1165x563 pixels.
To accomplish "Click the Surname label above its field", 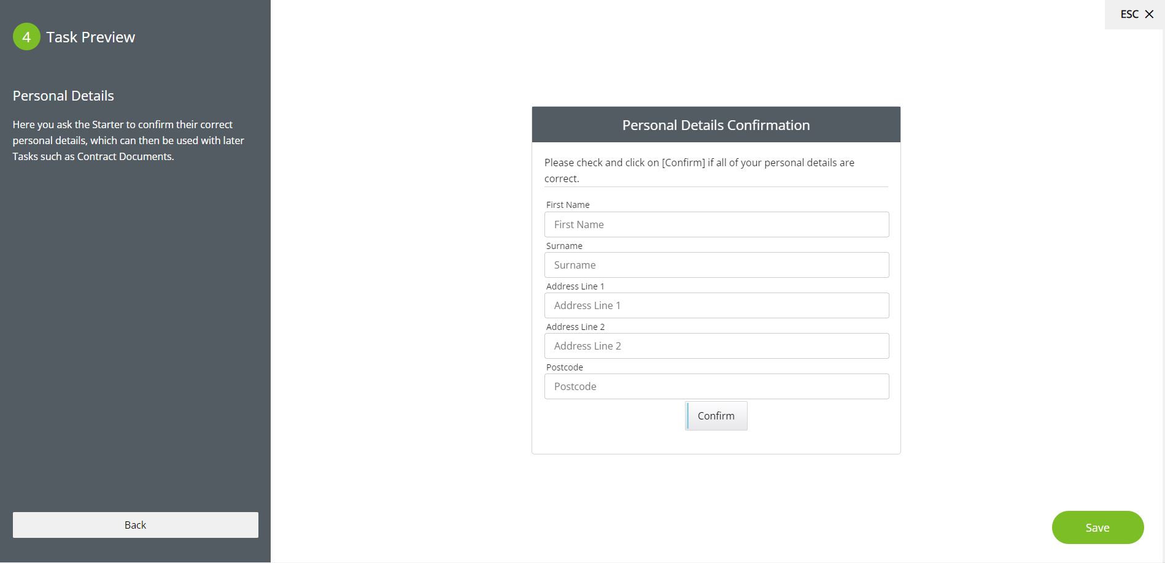I will [564, 246].
